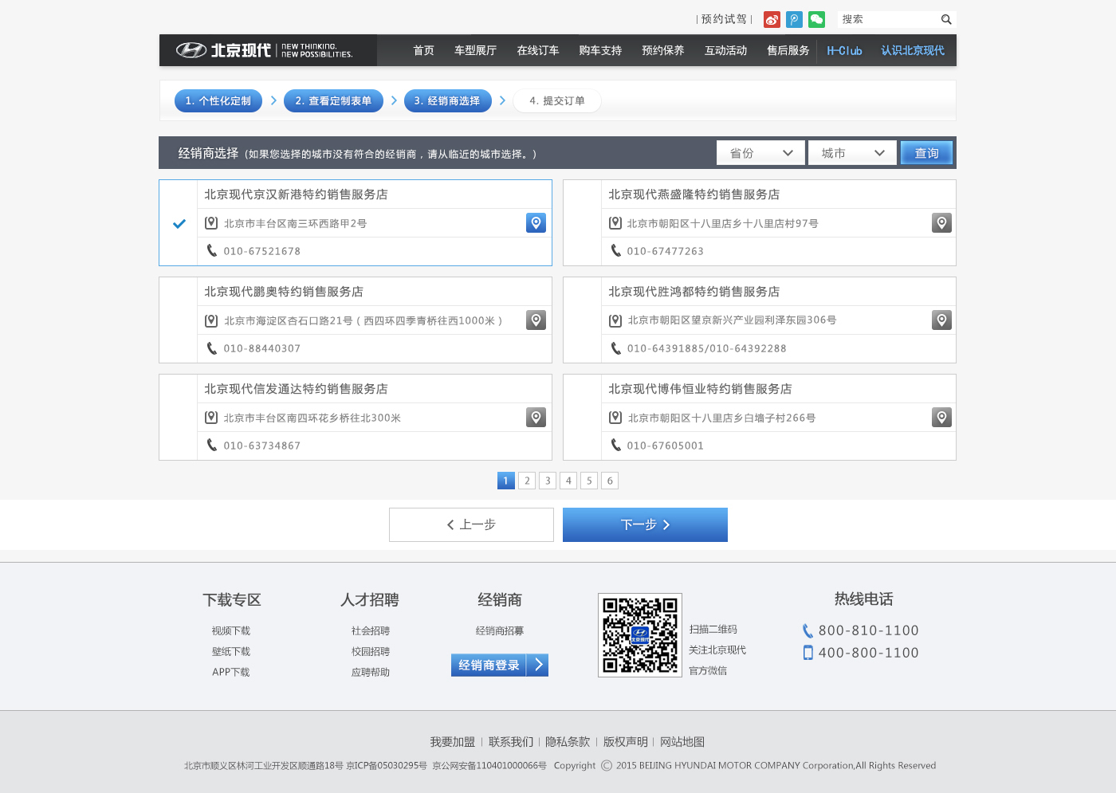The width and height of the screenshot is (1116, 793).
Task: Click the 预约试驾 link
Action: click(724, 19)
